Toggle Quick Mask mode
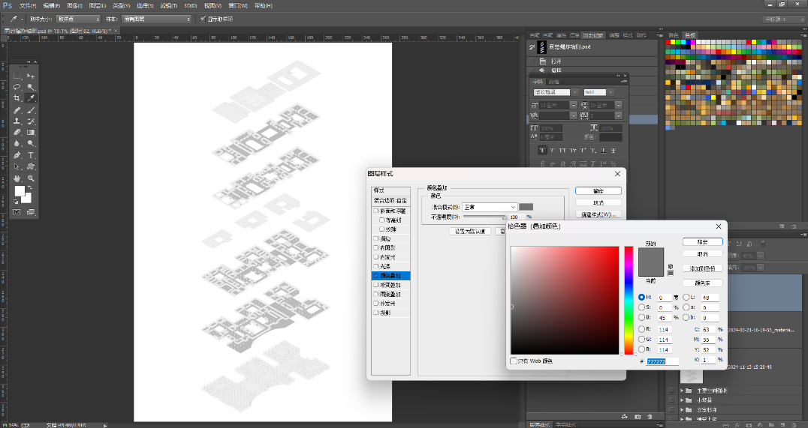 click(x=17, y=212)
